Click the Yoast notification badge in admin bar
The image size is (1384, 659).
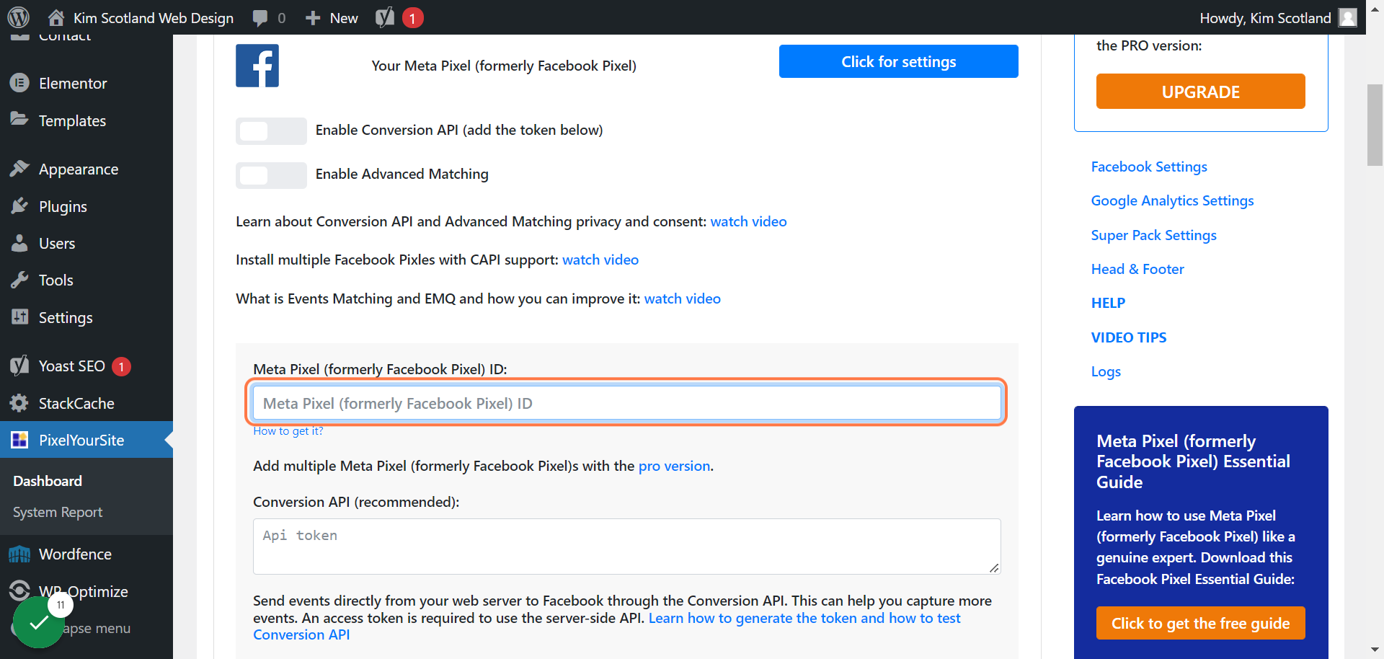412,18
